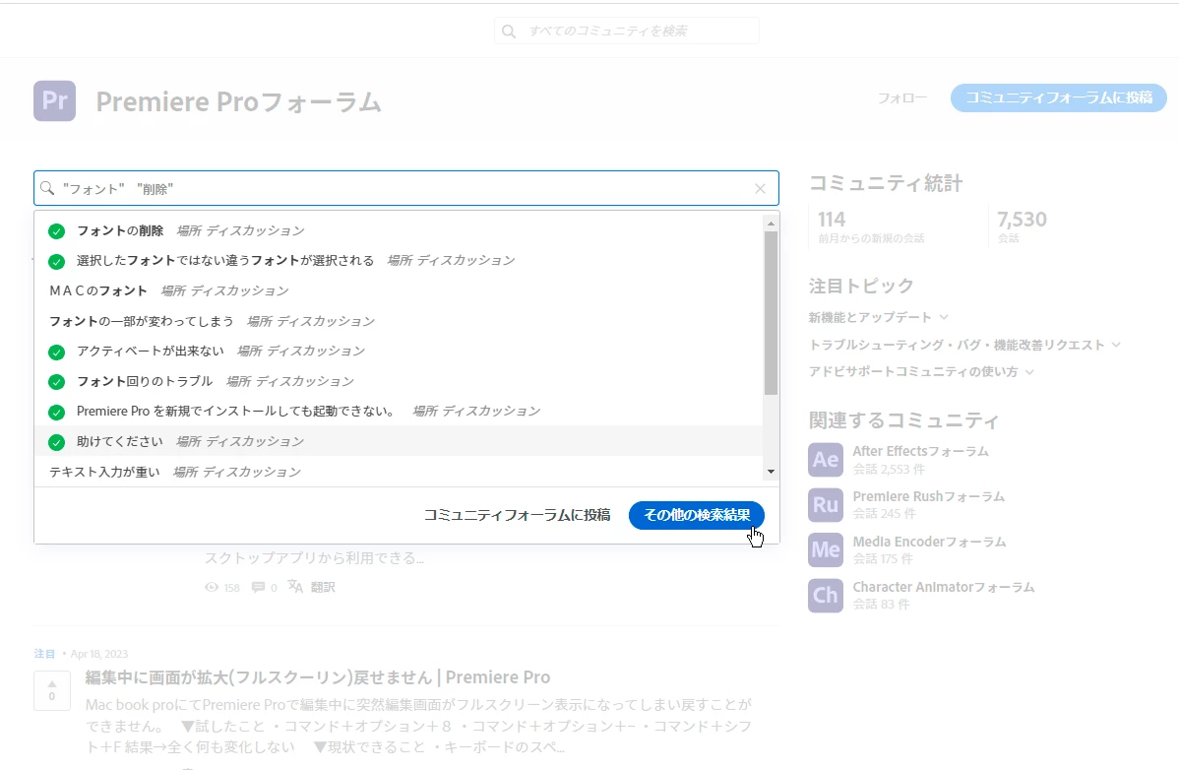Viewport: 1179px width, 770px height.
Task: Click the Premiere Pro Pr logo icon
Action: tap(54, 100)
